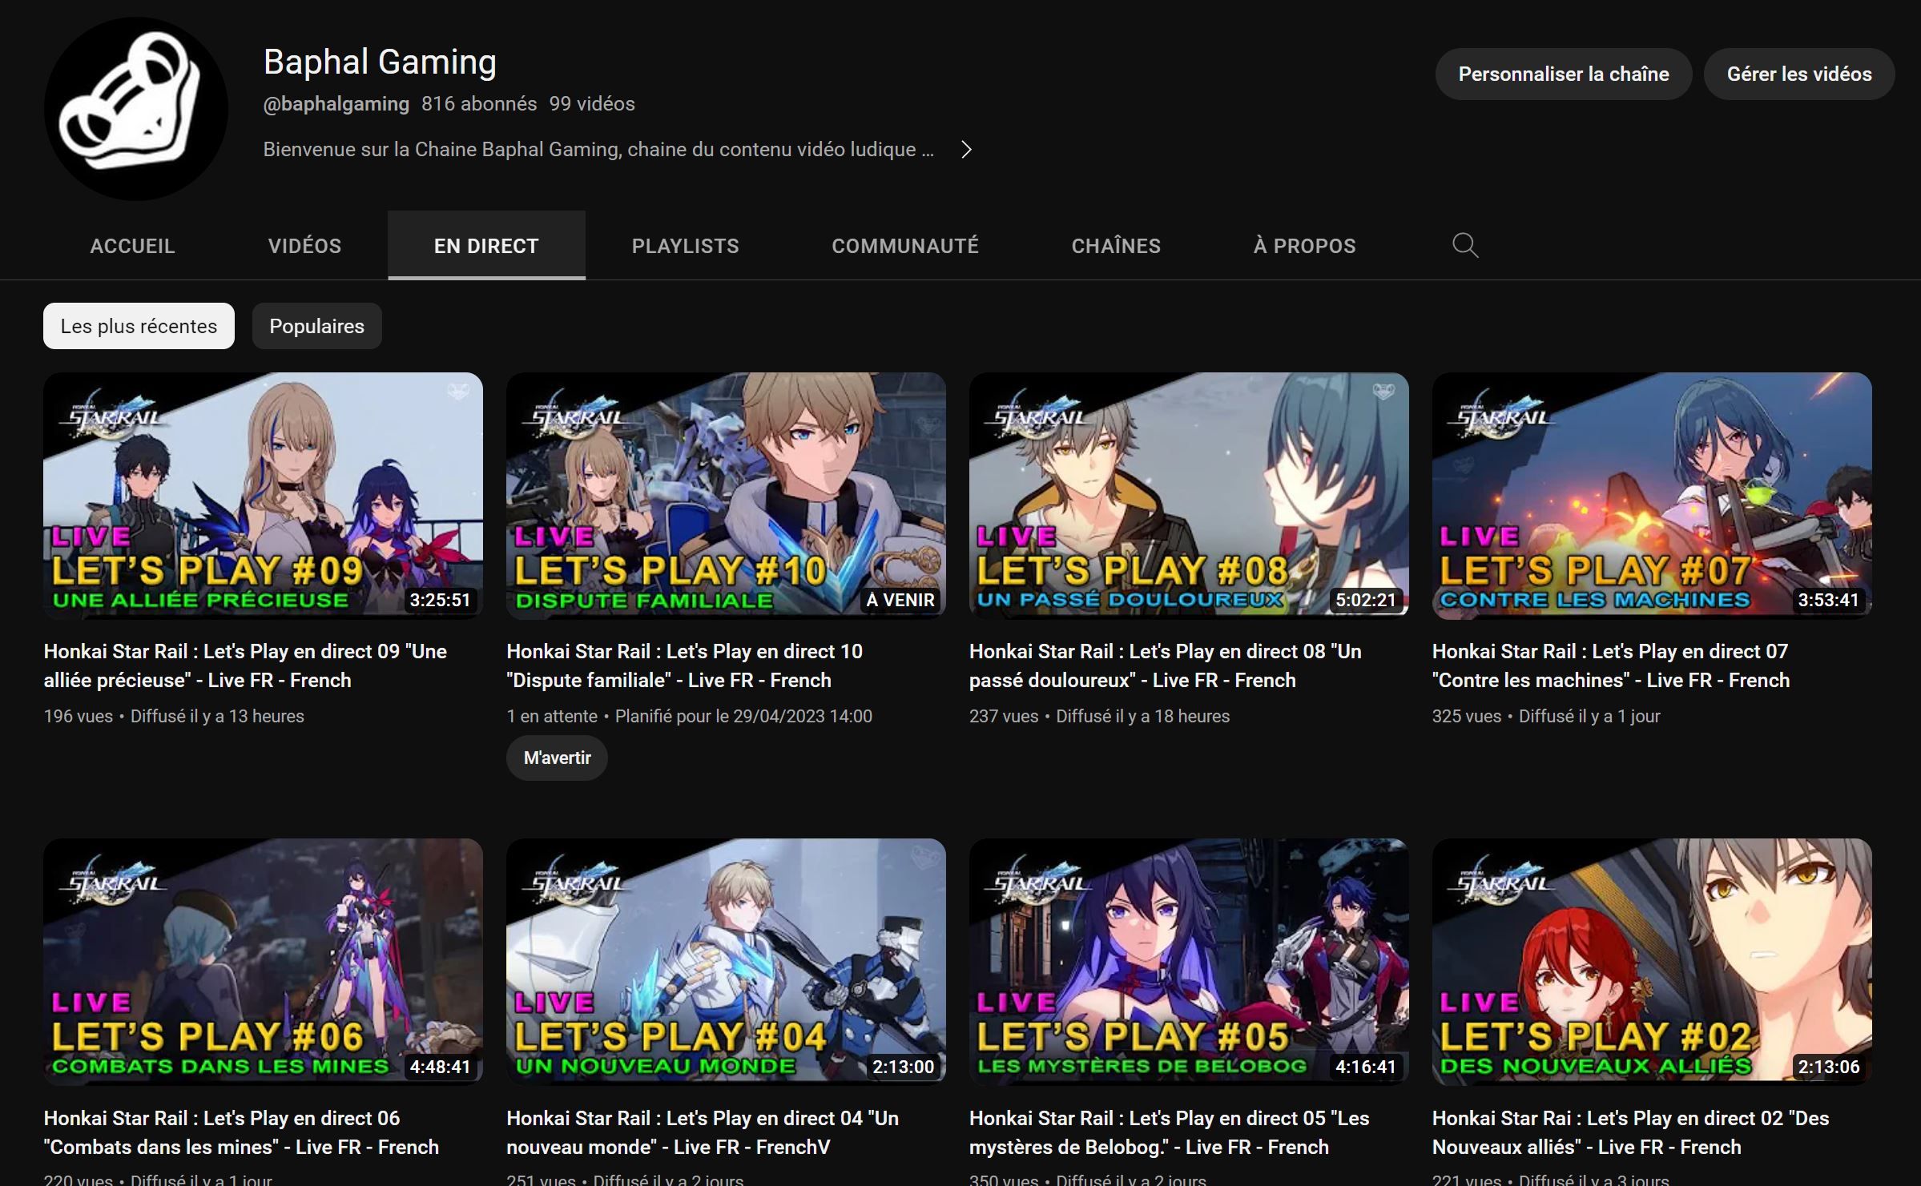Open Gérer les vidéos

point(1798,74)
